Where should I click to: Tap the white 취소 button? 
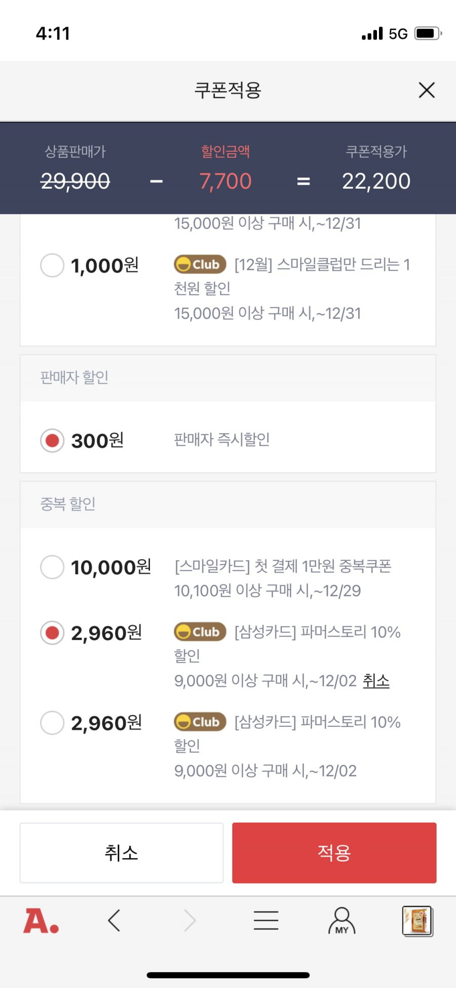tap(122, 853)
